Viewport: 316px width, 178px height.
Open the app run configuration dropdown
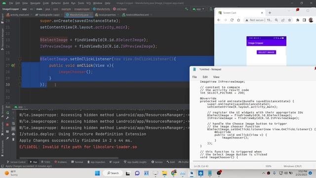[x=198, y=9]
